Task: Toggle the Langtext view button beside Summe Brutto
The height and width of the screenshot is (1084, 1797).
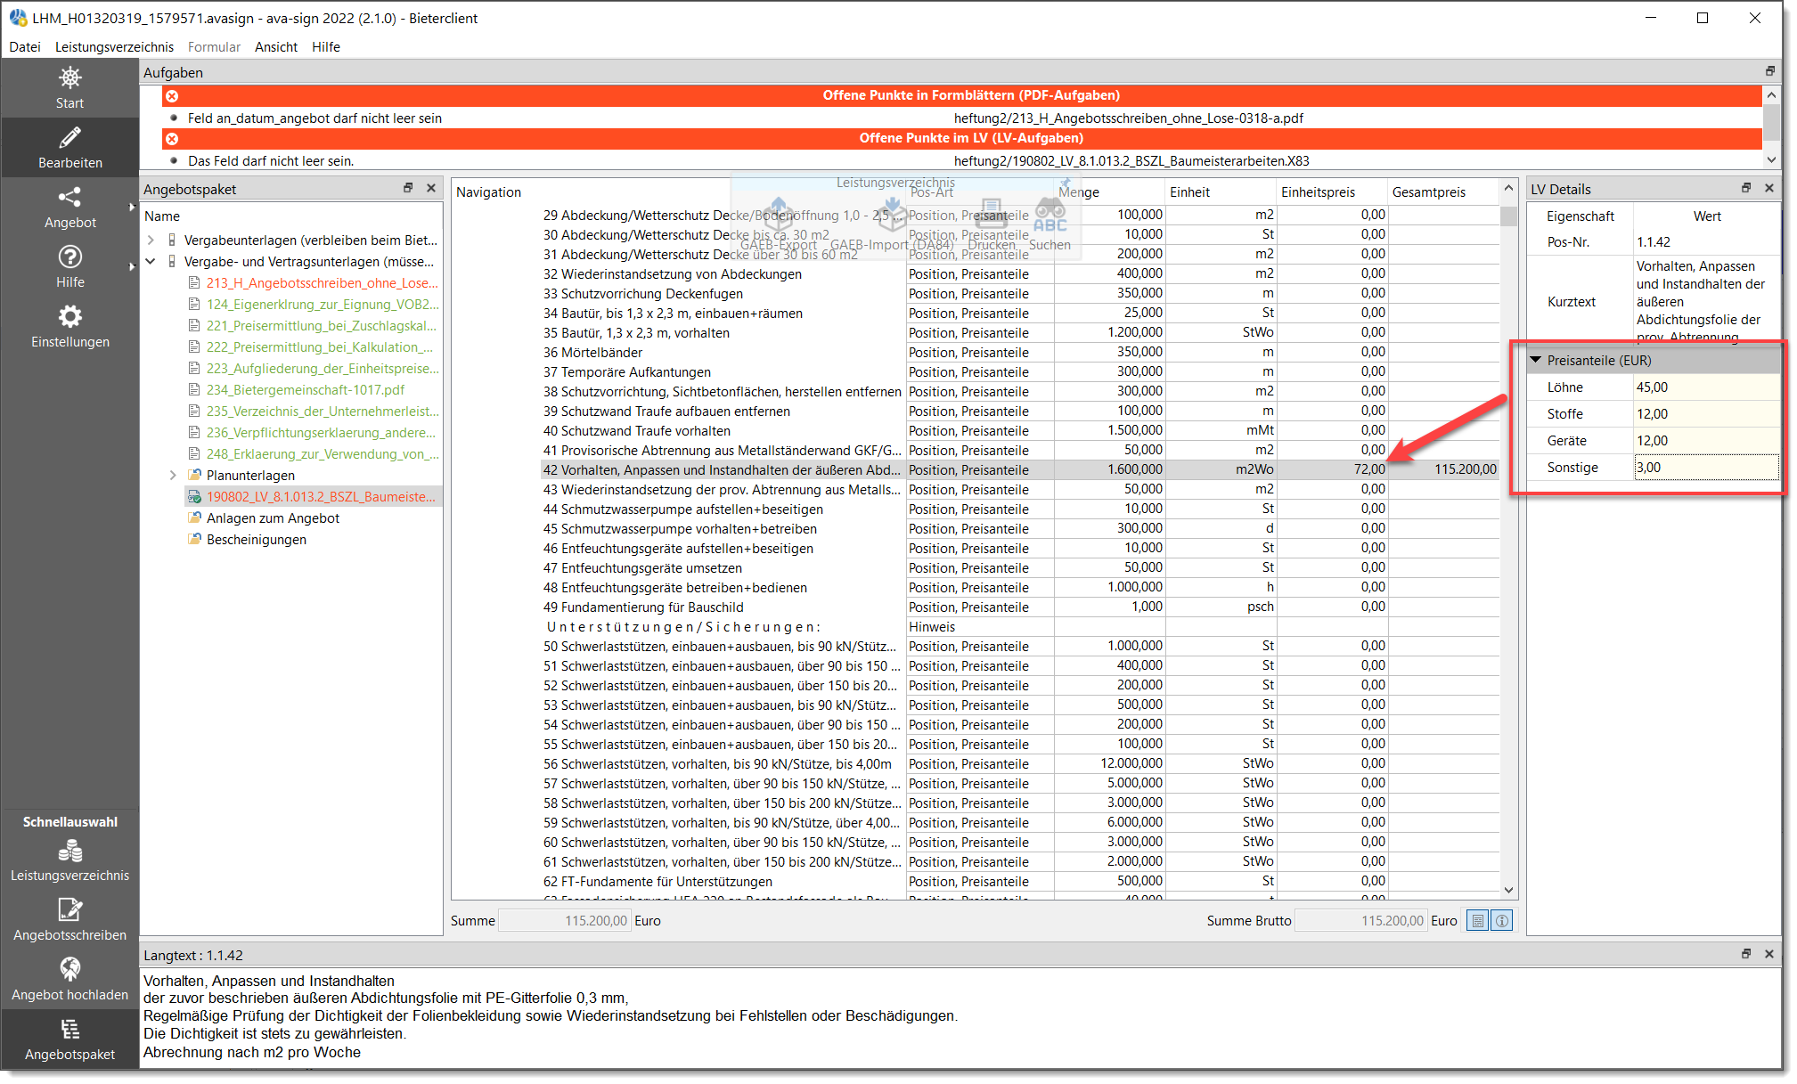Action: coord(1478,921)
